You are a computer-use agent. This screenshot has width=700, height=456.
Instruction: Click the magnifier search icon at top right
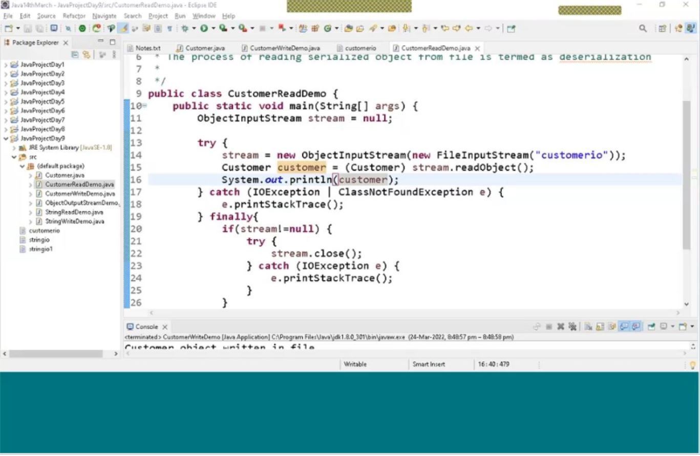pos(643,29)
